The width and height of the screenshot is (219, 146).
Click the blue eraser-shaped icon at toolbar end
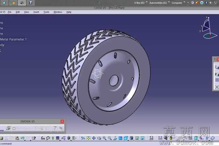point(212,138)
